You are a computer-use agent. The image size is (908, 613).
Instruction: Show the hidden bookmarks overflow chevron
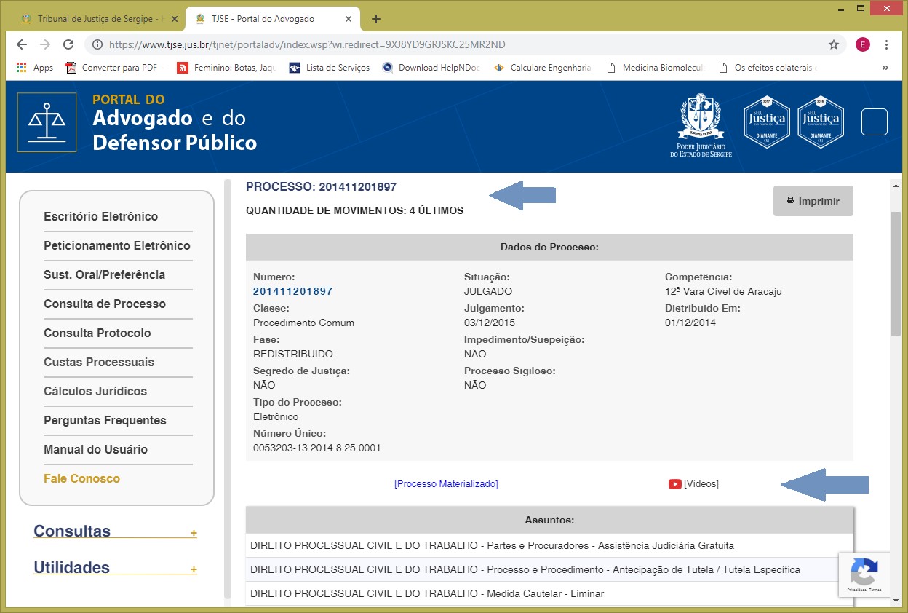[885, 68]
